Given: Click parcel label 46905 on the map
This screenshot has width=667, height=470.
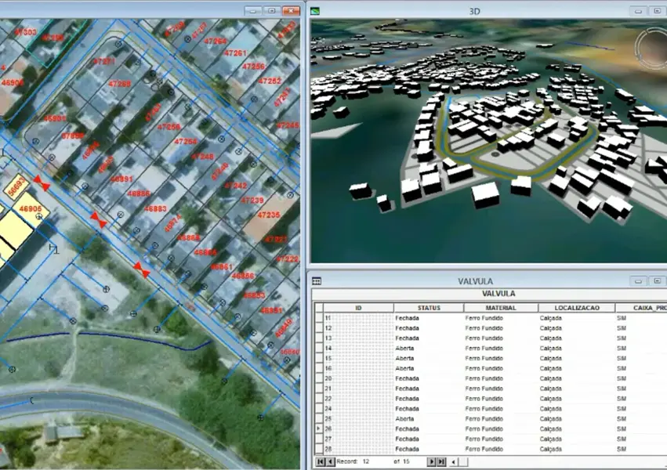Looking at the screenshot, I should pos(31,208).
